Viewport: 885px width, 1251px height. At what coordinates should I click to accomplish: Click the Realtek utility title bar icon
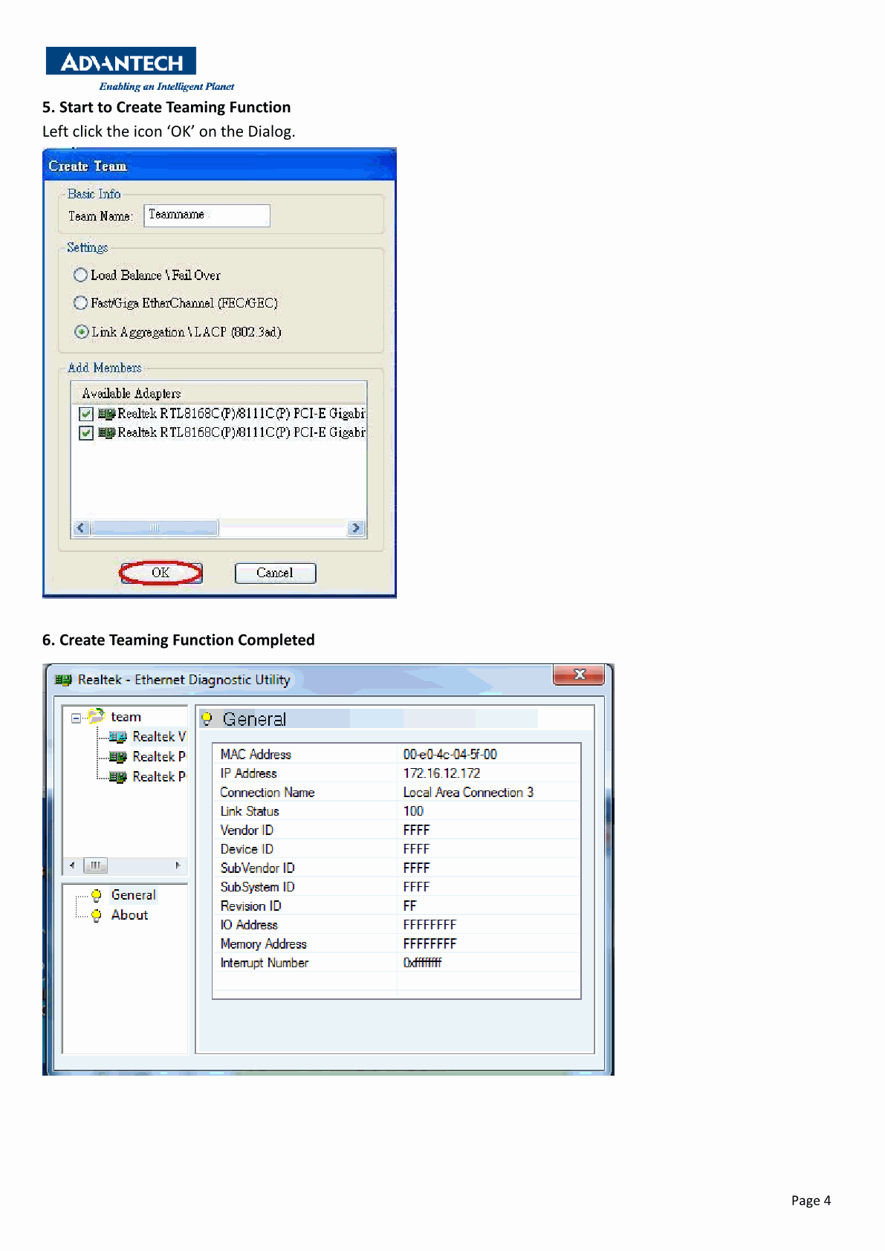coord(63,680)
